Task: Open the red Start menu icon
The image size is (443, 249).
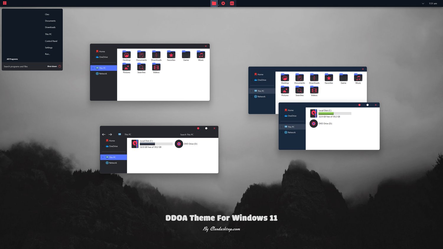Action: [x=5, y=3]
